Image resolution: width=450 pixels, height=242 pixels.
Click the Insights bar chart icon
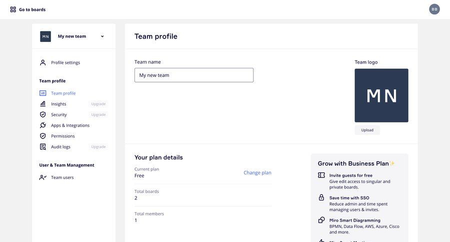point(43,104)
